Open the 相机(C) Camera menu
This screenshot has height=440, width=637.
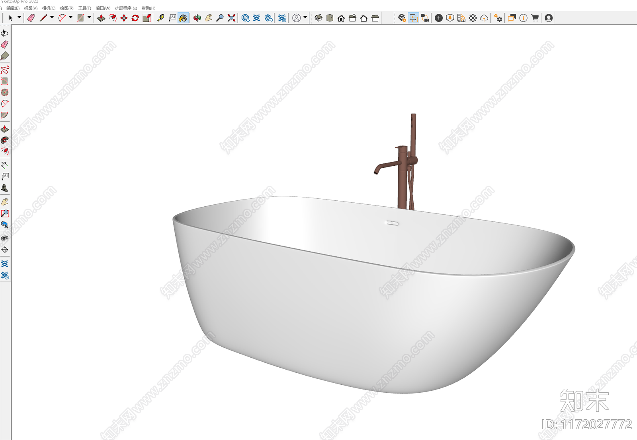(x=49, y=8)
